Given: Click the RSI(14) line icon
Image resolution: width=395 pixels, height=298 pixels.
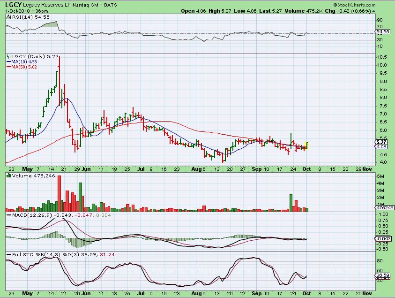Looking at the screenshot, I should (9, 16).
